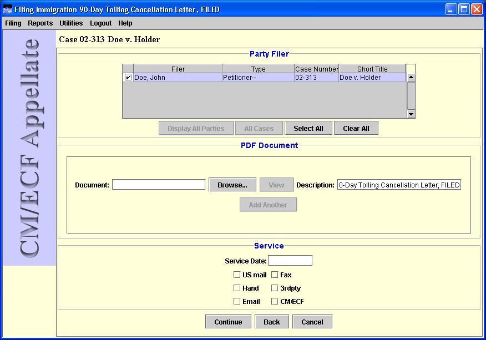Click the All Cases button

tap(259, 128)
